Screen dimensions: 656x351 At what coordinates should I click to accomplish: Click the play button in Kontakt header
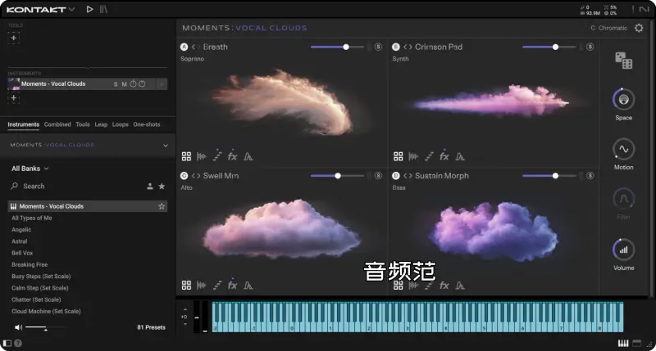(x=89, y=9)
